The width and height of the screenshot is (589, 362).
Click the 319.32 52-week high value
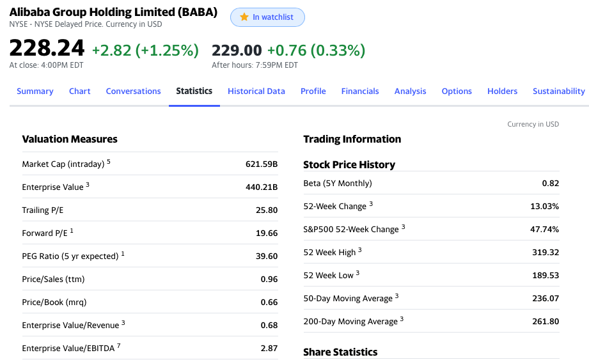coord(546,253)
